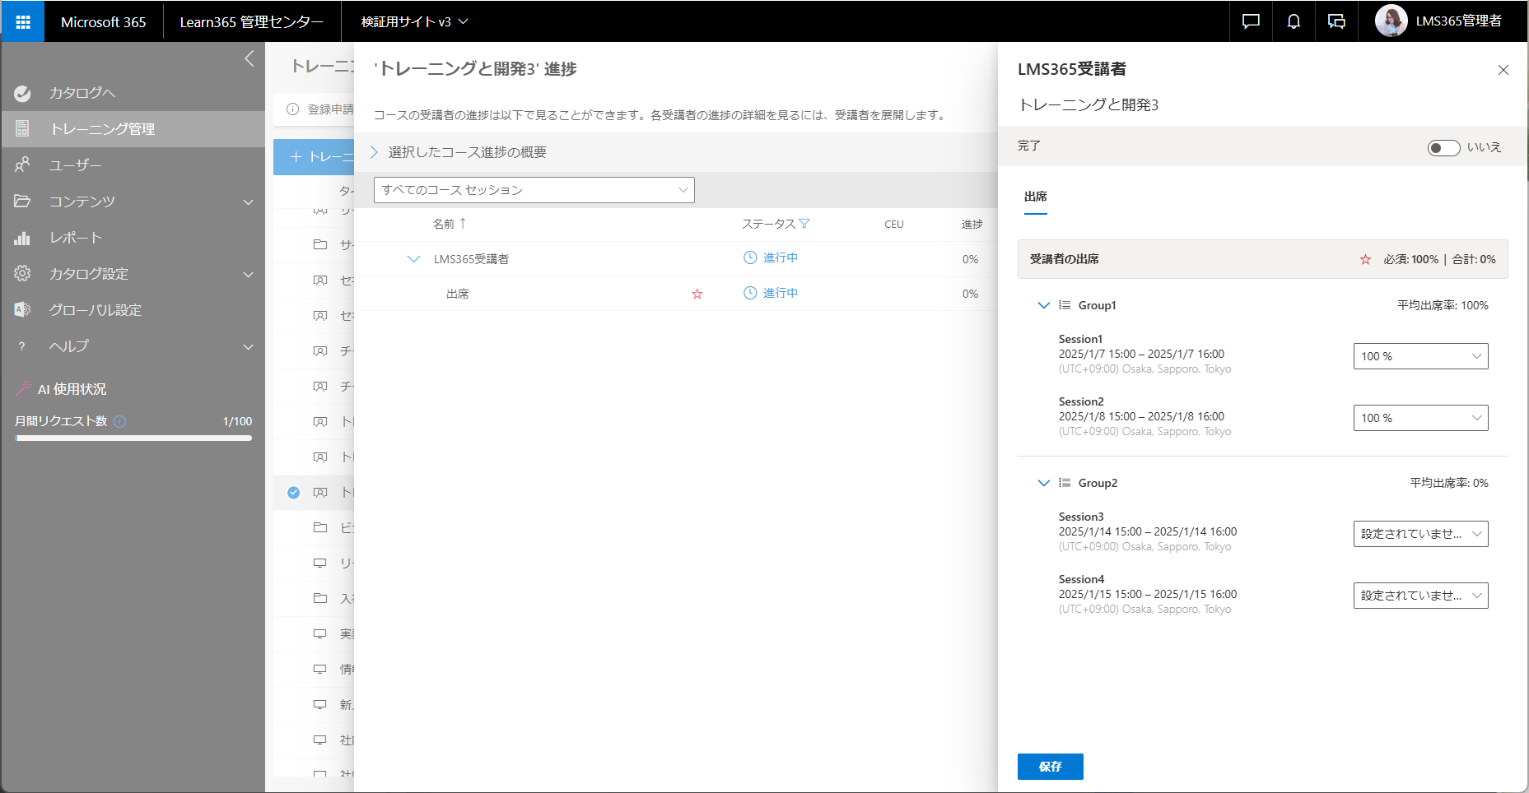The image size is (1529, 793).
Task: Click Session1 title text
Action: tap(1080, 339)
